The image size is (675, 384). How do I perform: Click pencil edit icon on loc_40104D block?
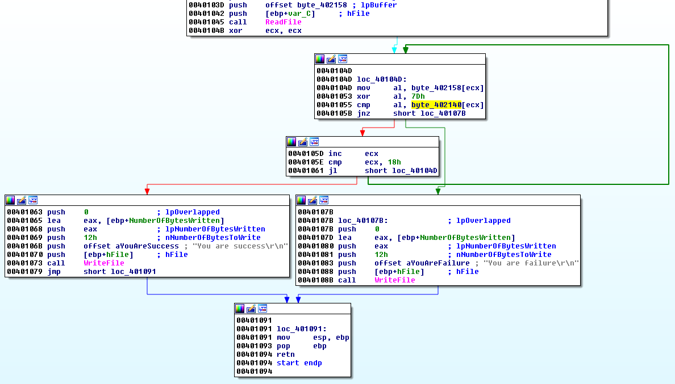point(331,59)
